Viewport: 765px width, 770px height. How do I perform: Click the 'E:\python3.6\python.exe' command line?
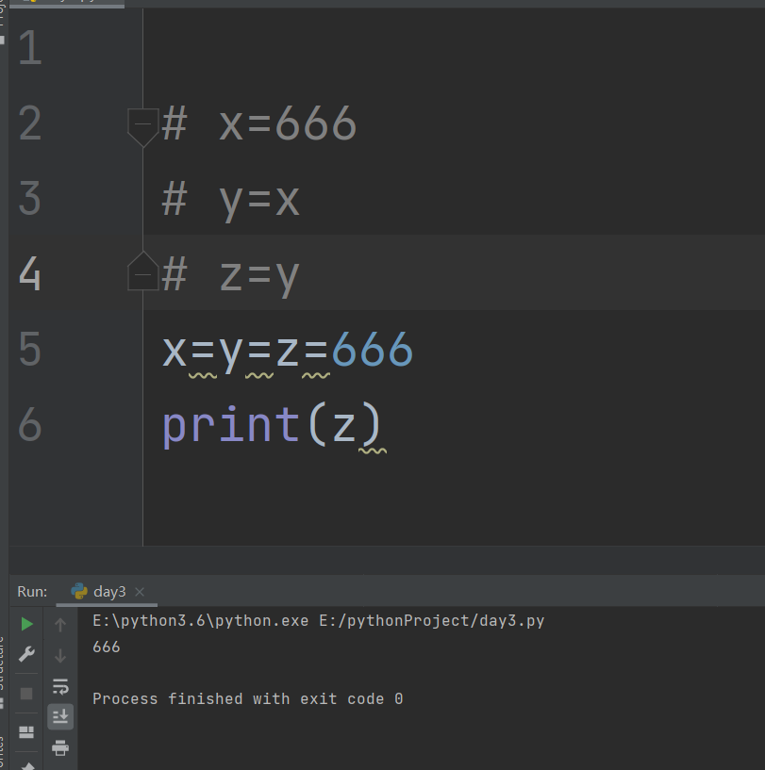318,621
